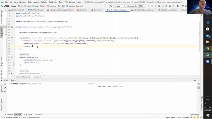Toggle the Resource Manager side tab
Viewport: 212px width, 119px height.
(x=2, y=17)
